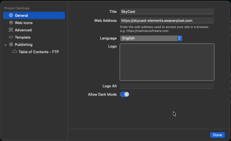Collapse the Publishing section chevron

pyautogui.click(x=6, y=45)
